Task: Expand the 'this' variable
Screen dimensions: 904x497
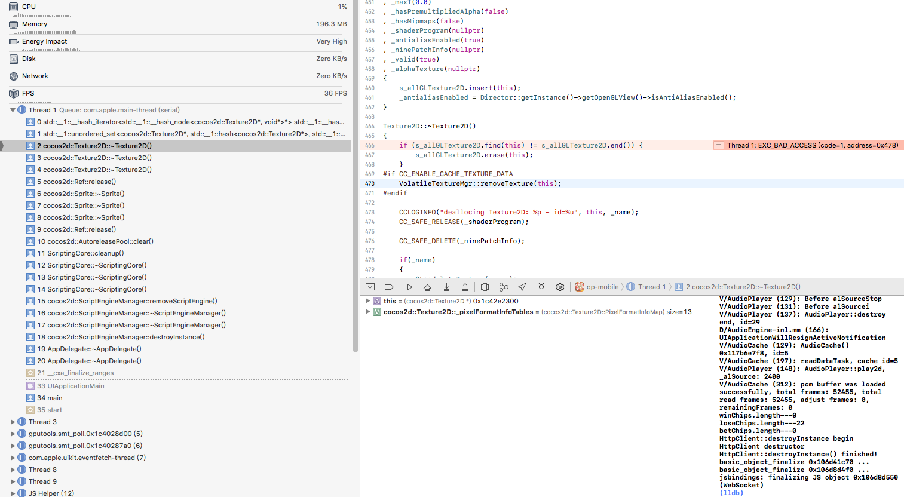Action: point(367,301)
